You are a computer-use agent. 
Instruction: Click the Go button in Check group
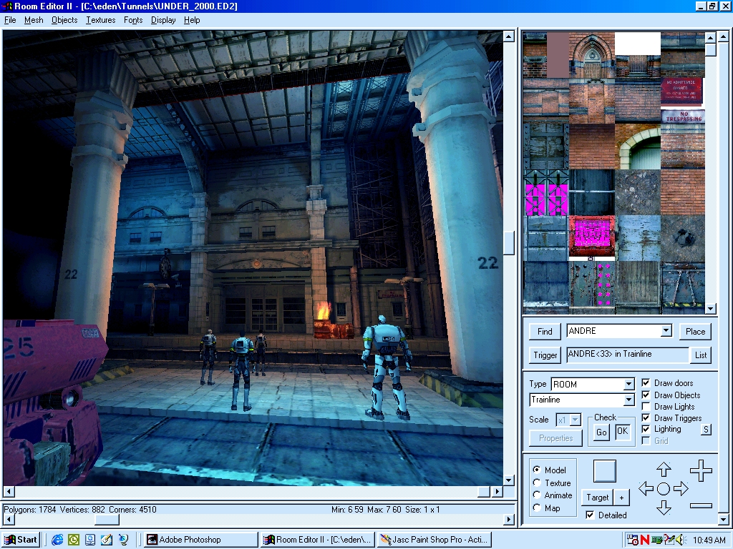pos(601,432)
